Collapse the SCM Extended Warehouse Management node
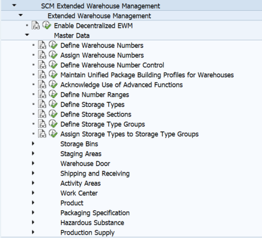This screenshot has height=238, width=262. (14, 6)
